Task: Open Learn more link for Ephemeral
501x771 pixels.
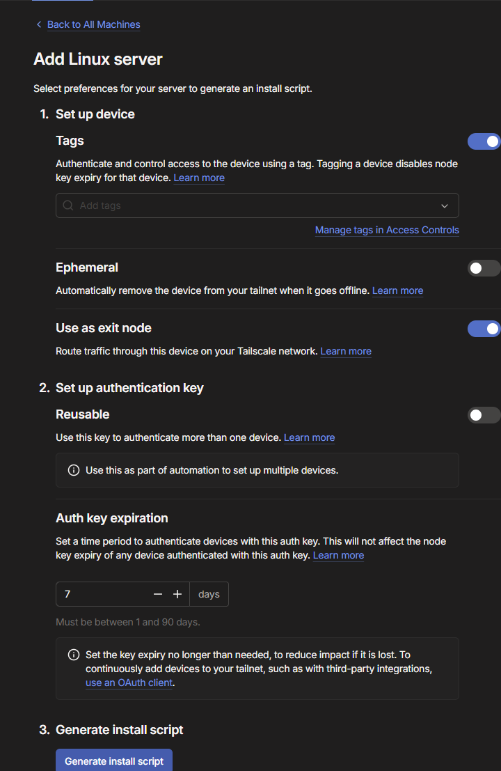Action: pyautogui.click(x=397, y=290)
